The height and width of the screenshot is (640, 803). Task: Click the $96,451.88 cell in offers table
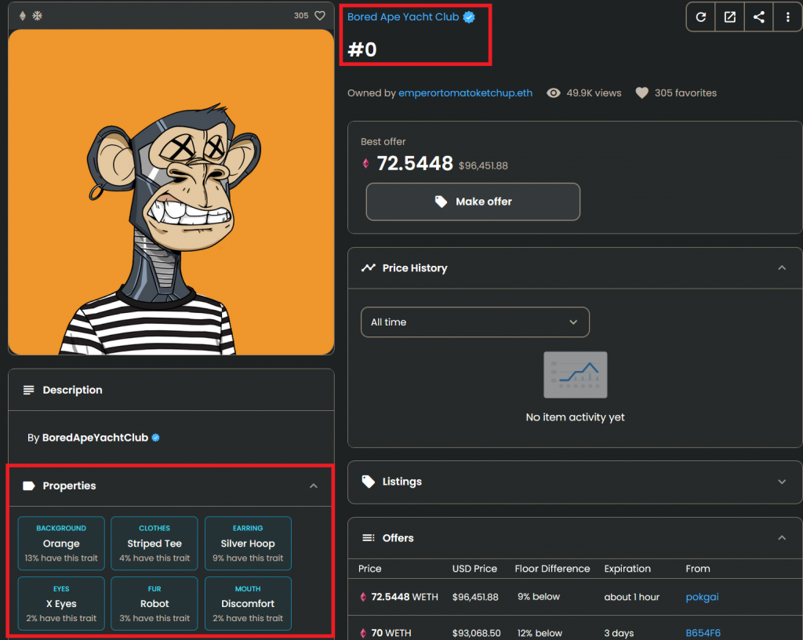tap(475, 597)
